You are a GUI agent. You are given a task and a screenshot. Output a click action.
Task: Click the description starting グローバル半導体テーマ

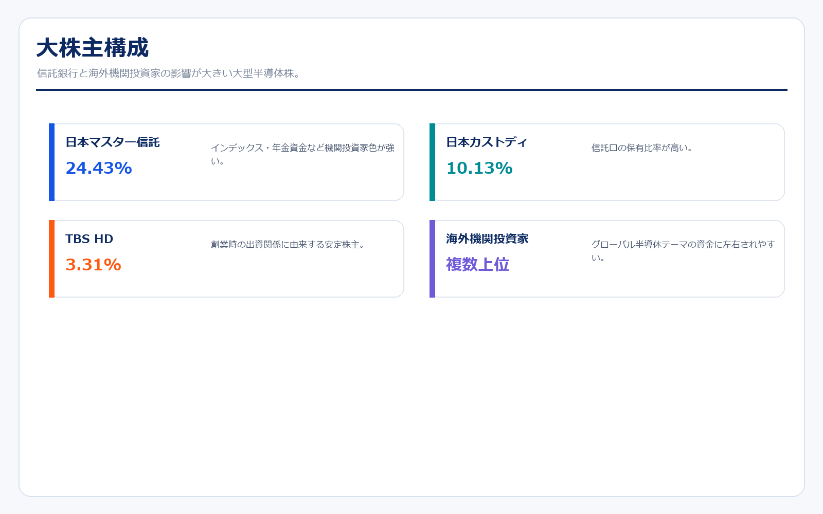pyautogui.click(x=683, y=251)
